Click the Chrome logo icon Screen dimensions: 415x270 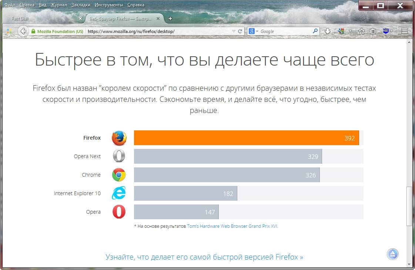coord(119,175)
